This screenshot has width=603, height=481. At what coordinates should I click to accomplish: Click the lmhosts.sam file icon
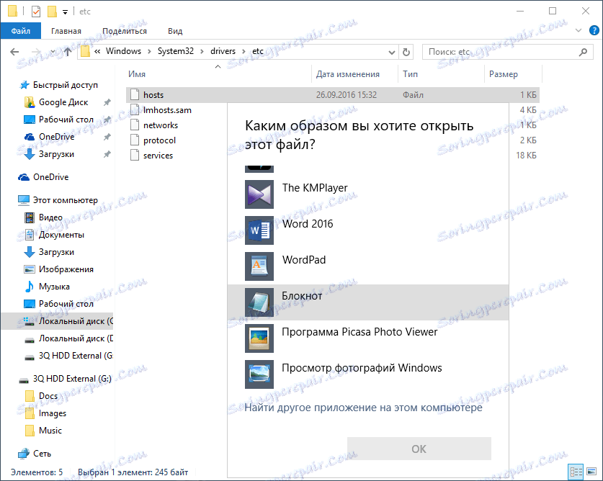pyautogui.click(x=135, y=110)
